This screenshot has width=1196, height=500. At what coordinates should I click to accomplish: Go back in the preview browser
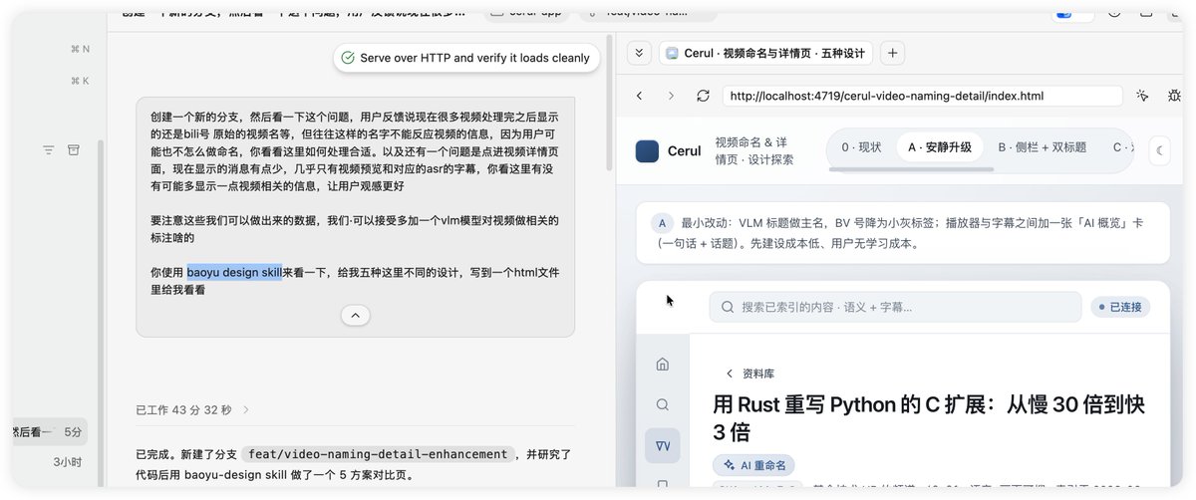pos(639,96)
